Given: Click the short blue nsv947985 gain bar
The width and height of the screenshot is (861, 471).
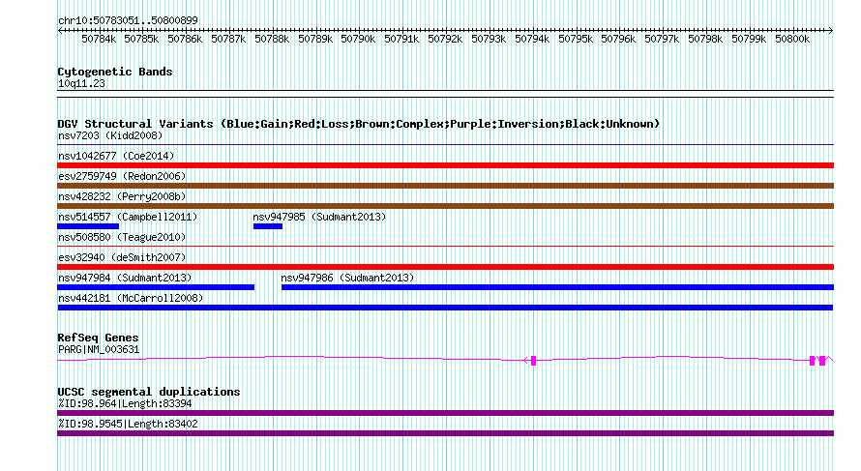Looking at the screenshot, I should click(268, 226).
